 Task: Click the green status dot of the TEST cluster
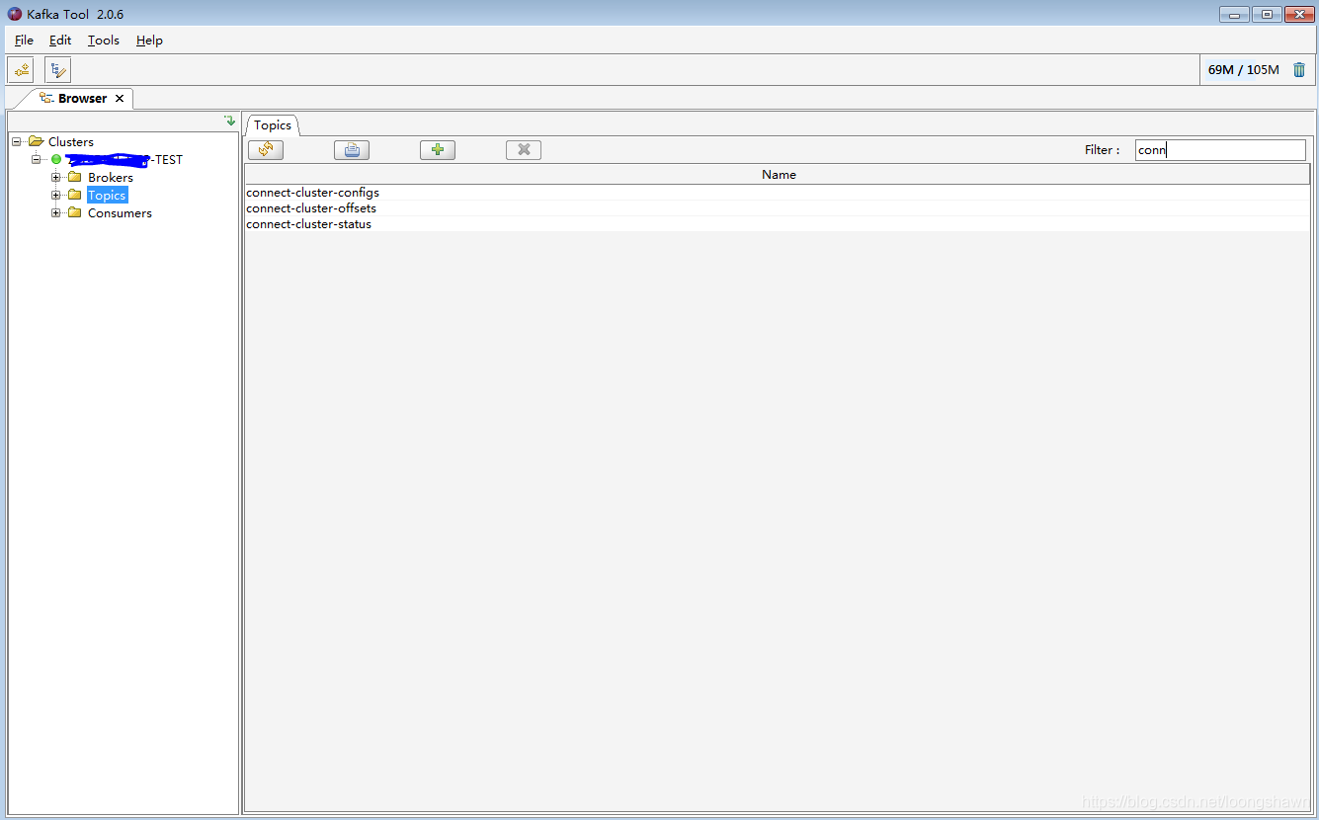coord(56,159)
